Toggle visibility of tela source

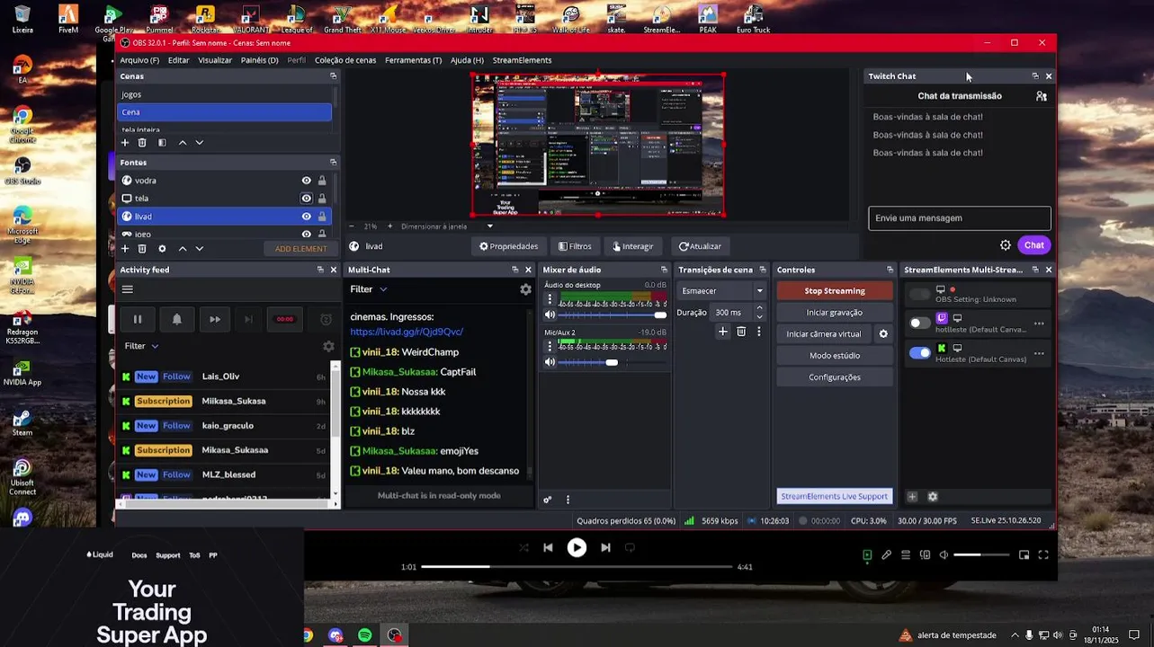307,199
